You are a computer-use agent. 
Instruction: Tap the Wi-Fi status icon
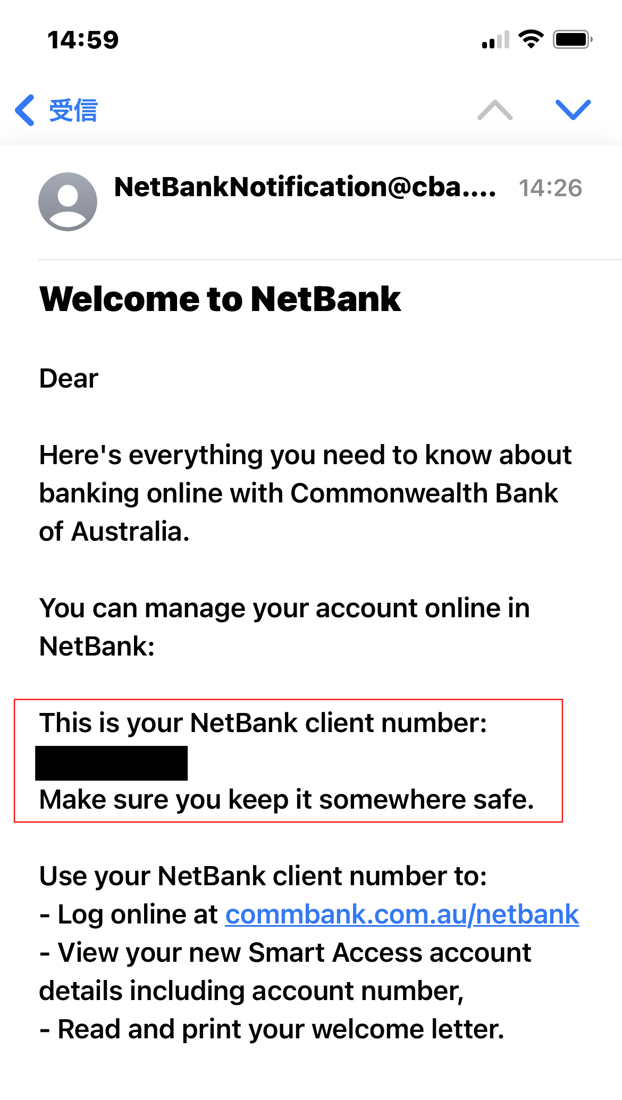(x=531, y=39)
